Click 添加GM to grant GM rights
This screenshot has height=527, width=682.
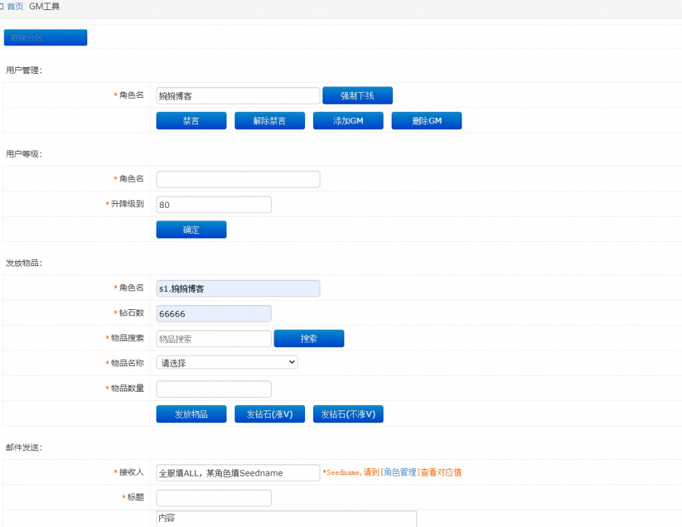pyautogui.click(x=348, y=121)
